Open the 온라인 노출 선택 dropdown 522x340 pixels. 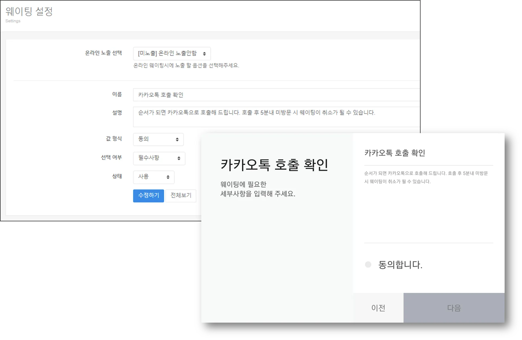click(172, 53)
